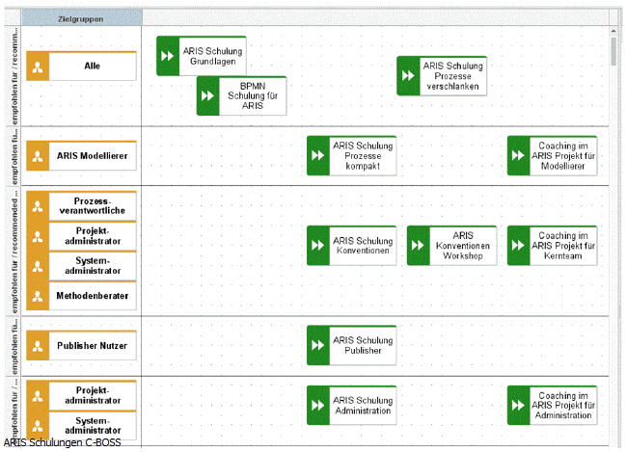Viewport: 627px width, 452px height.
Task: Click the ARIS Schulung Prozesse kompakt arrow icon
Action: click(318, 155)
